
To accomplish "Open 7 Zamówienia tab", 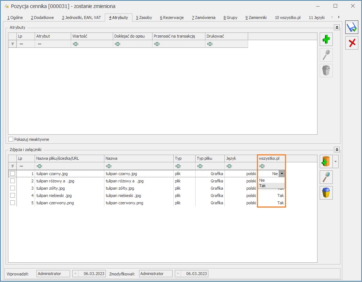I will (x=203, y=18).
